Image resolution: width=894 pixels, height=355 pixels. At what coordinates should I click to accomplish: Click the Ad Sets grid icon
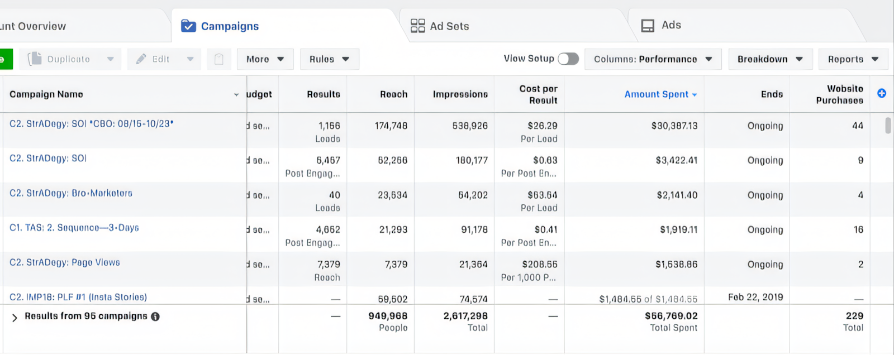coord(417,26)
